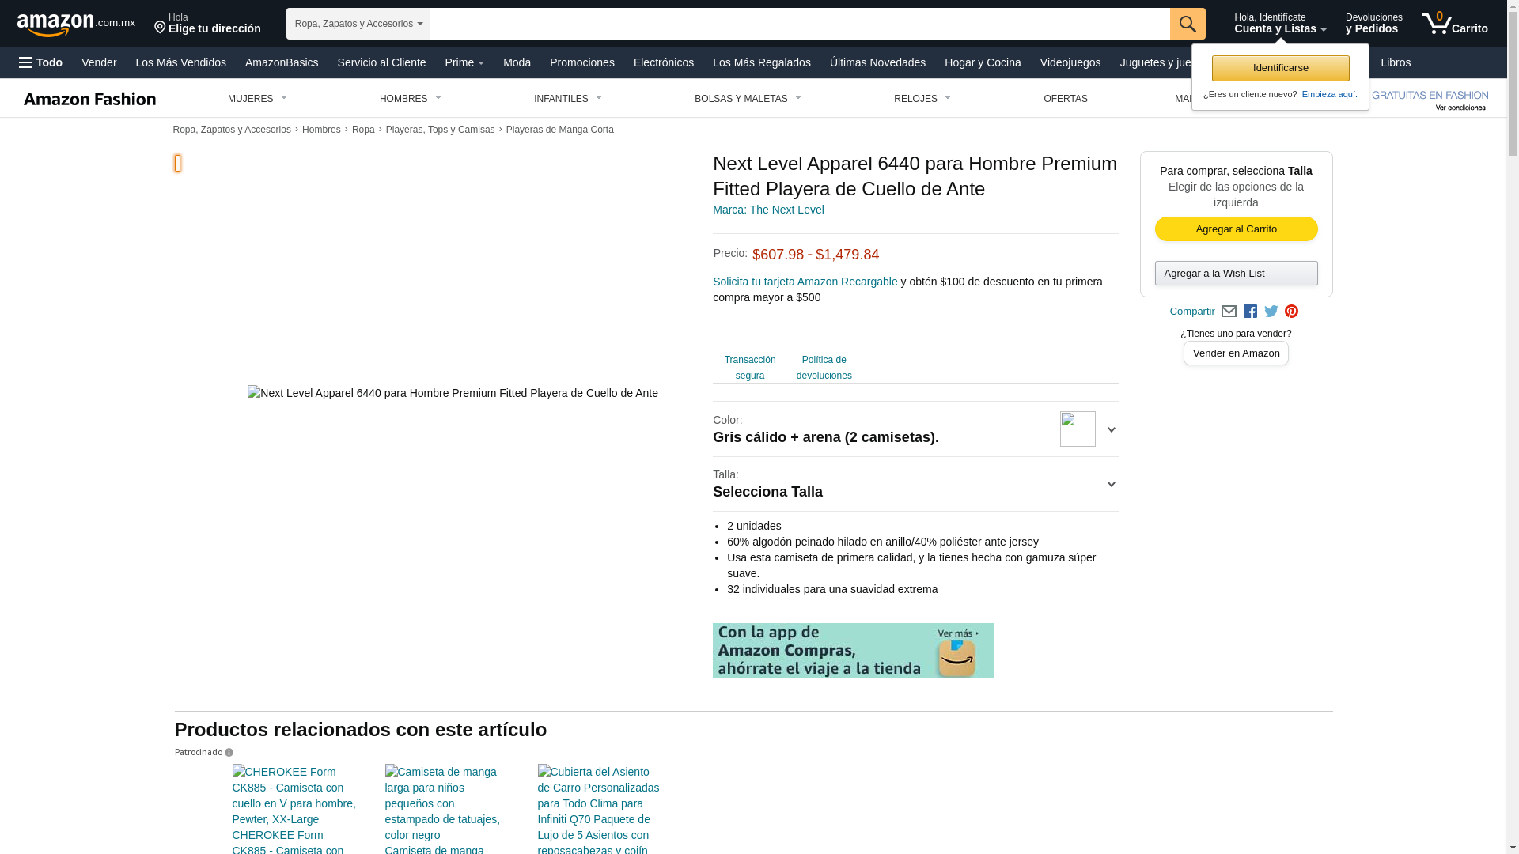Share product on Twitter icon
Viewport: 1519px width, 854px height.
tap(1271, 312)
